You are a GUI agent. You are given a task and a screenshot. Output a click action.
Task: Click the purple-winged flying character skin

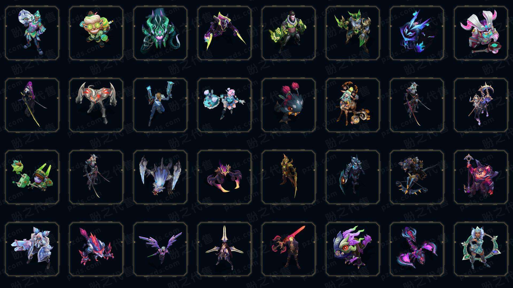click(x=160, y=249)
